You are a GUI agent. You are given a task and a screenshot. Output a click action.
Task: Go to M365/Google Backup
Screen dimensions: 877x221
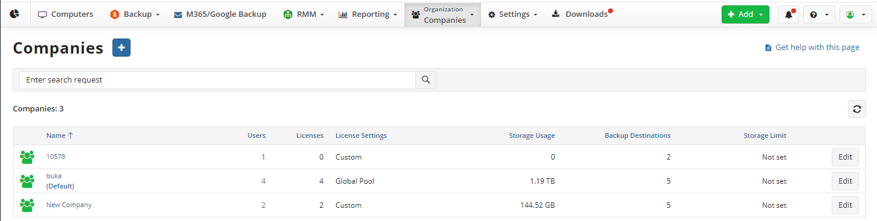pos(220,14)
